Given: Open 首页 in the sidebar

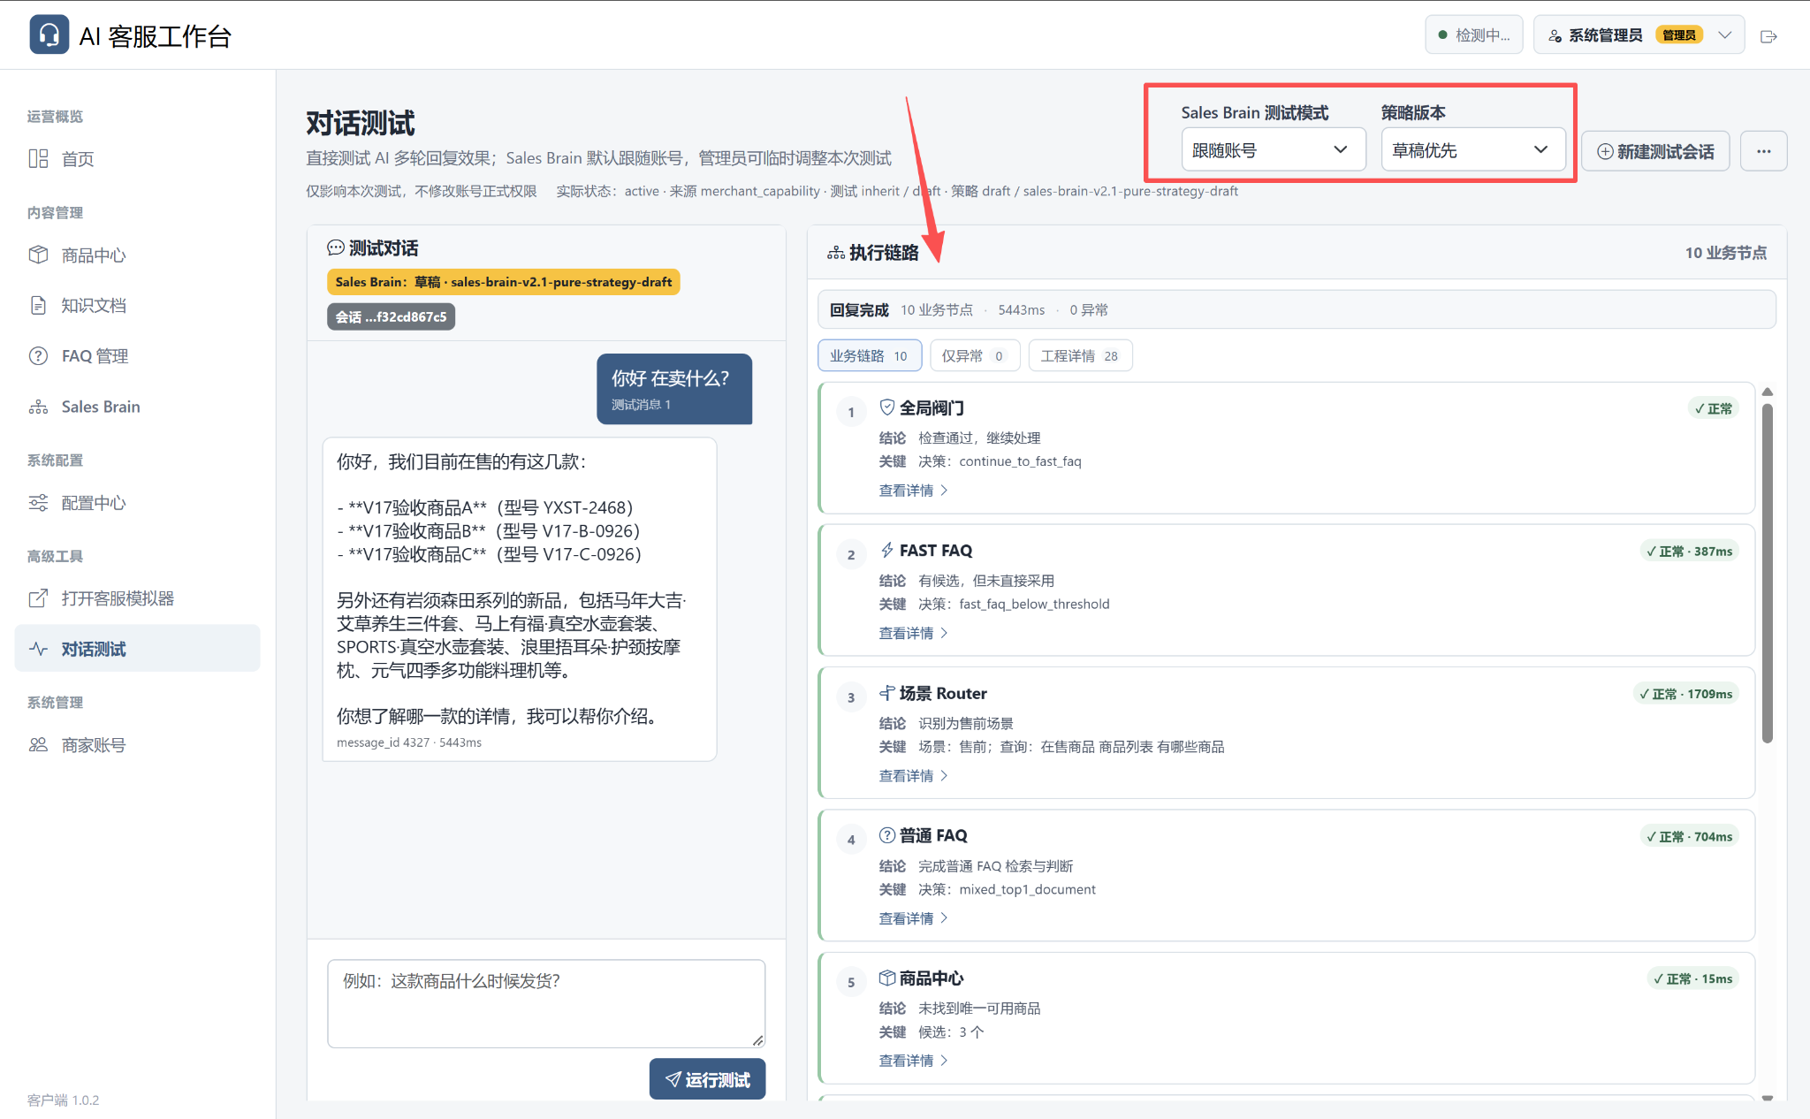Looking at the screenshot, I should (137, 159).
